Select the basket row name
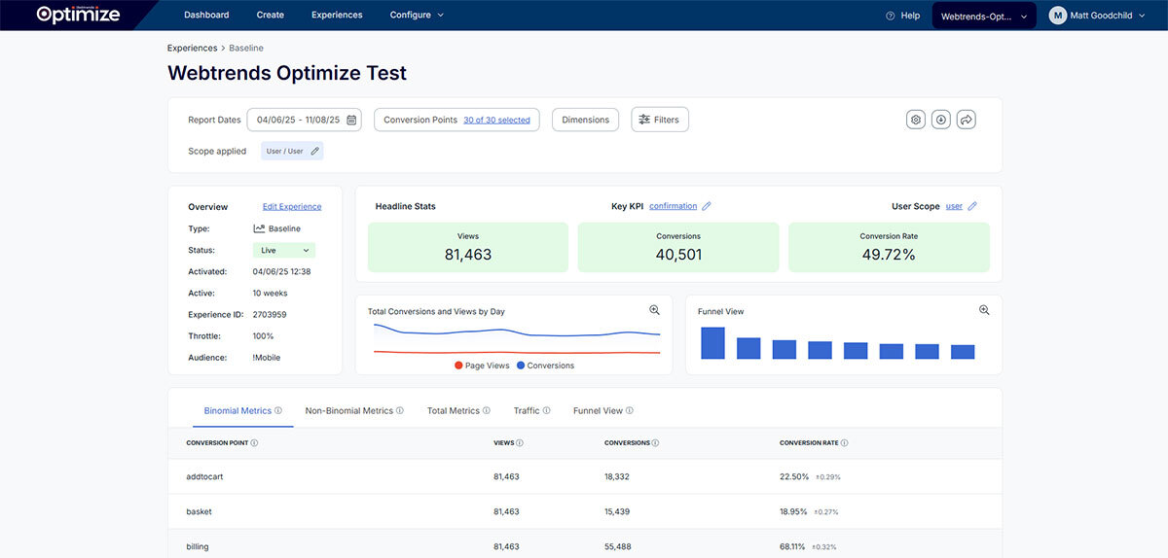 point(199,511)
